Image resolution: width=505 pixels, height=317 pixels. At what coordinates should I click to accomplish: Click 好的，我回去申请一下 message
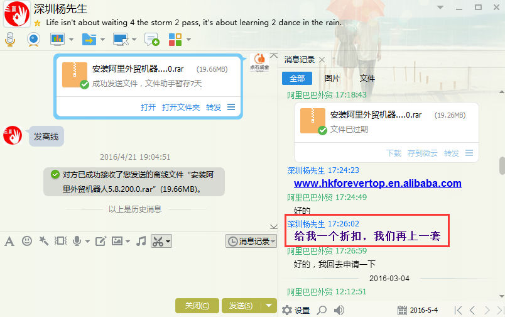point(335,264)
